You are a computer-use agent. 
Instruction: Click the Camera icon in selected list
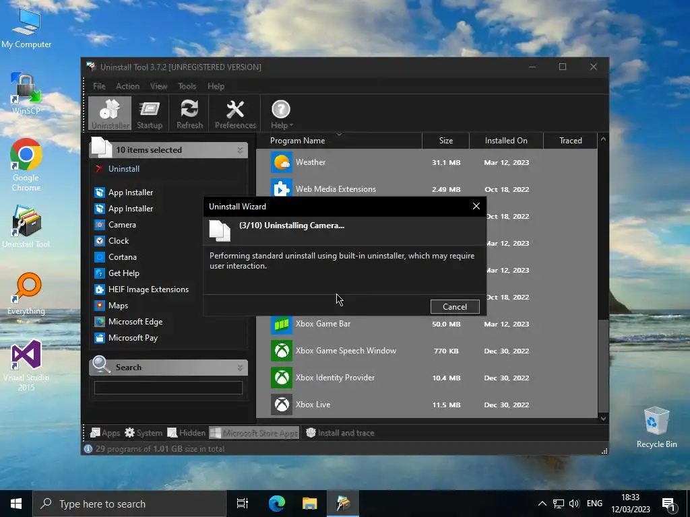pos(100,225)
